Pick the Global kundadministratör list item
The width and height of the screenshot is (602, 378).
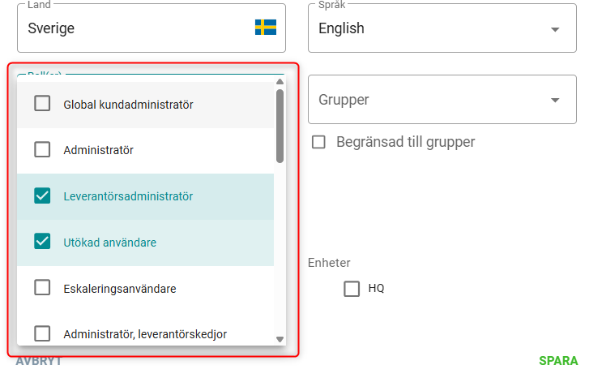tap(128, 104)
